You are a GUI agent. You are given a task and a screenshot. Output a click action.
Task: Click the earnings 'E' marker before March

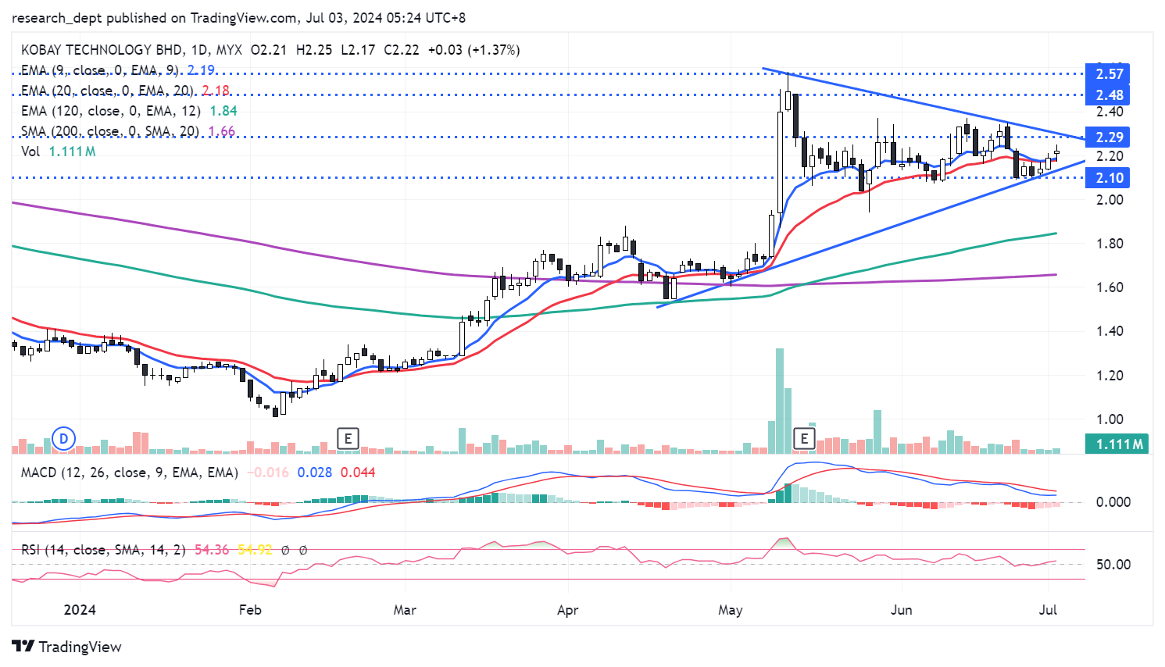click(348, 438)
